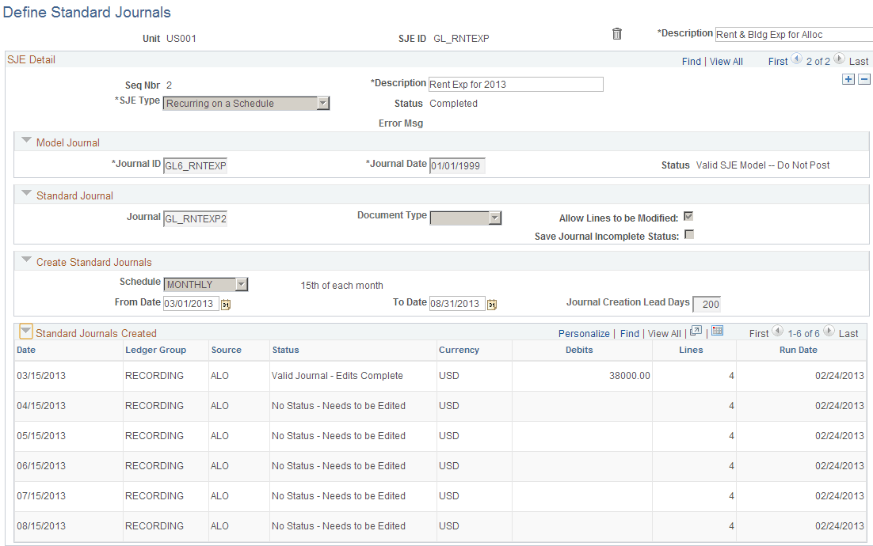Click the 38000.00 debits value
This screenshot has height=546, width=873.
pyautogui.click(x=630, y=376)
